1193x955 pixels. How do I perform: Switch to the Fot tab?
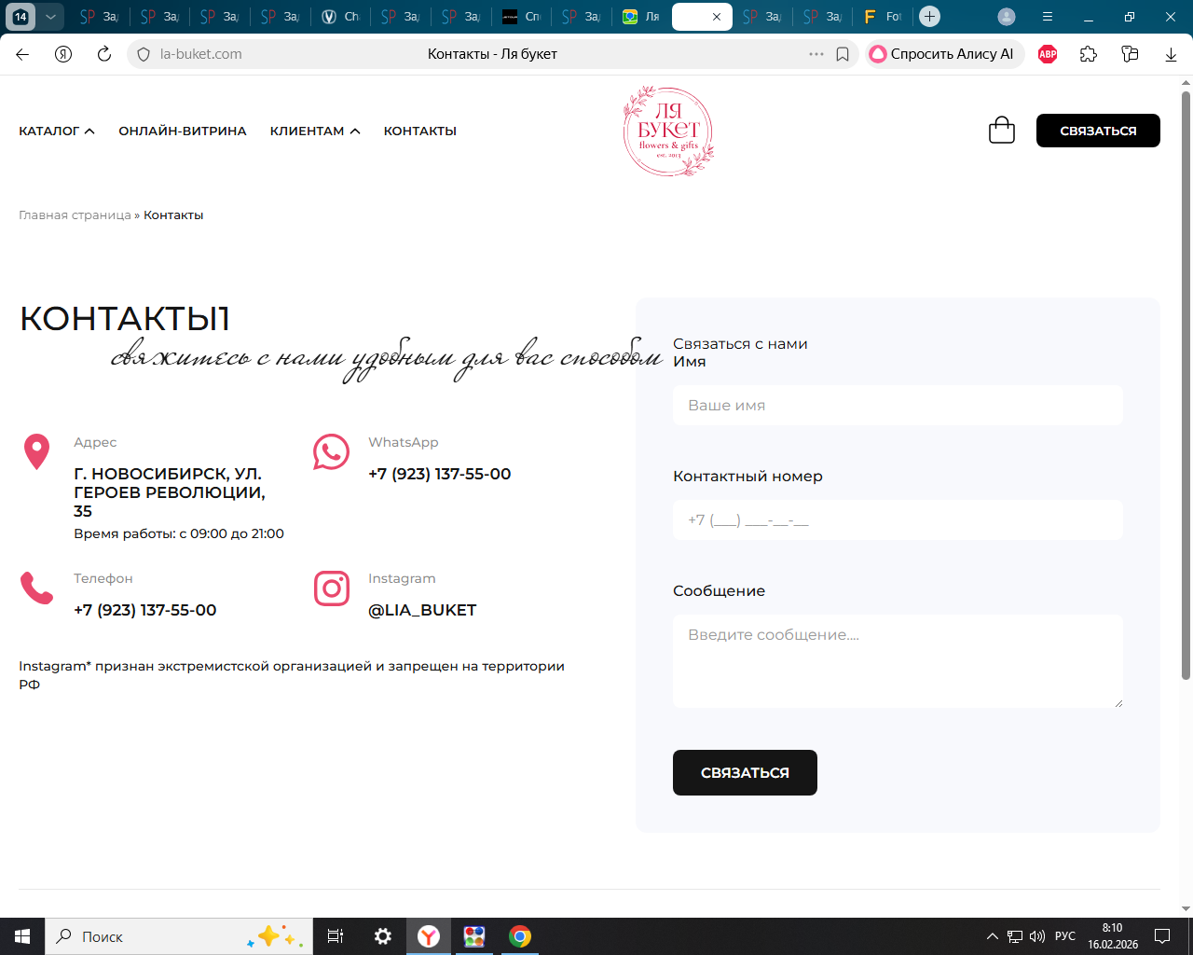[883, 17]
